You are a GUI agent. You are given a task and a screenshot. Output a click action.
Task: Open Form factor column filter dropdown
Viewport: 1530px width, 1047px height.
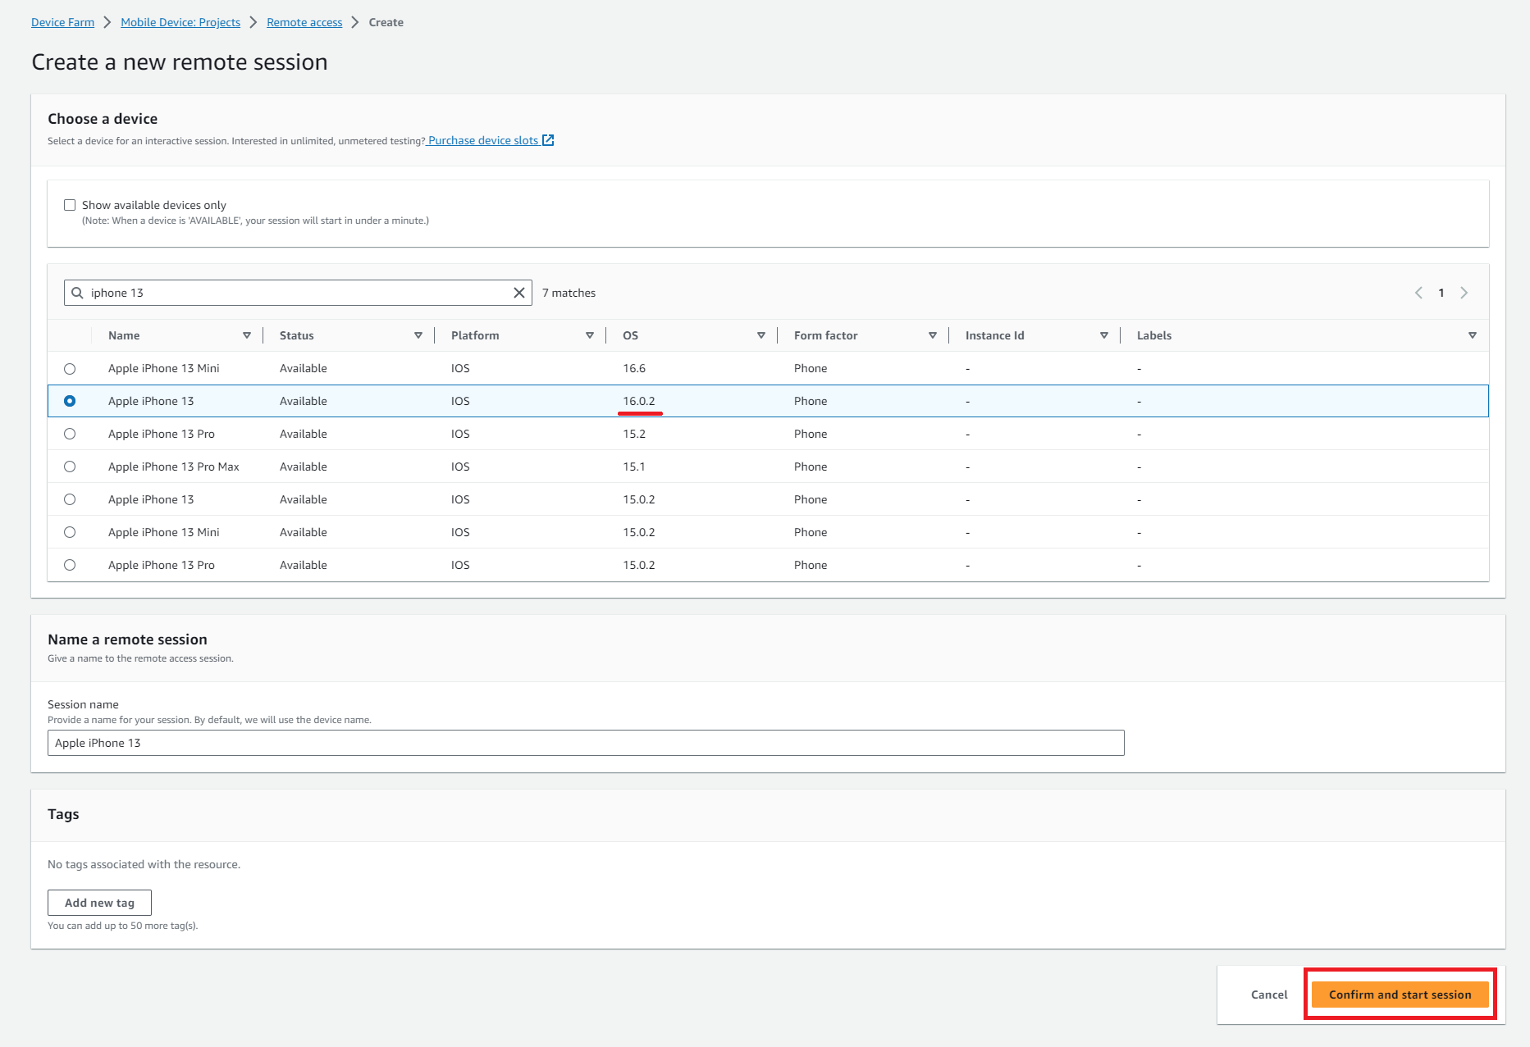932,335
